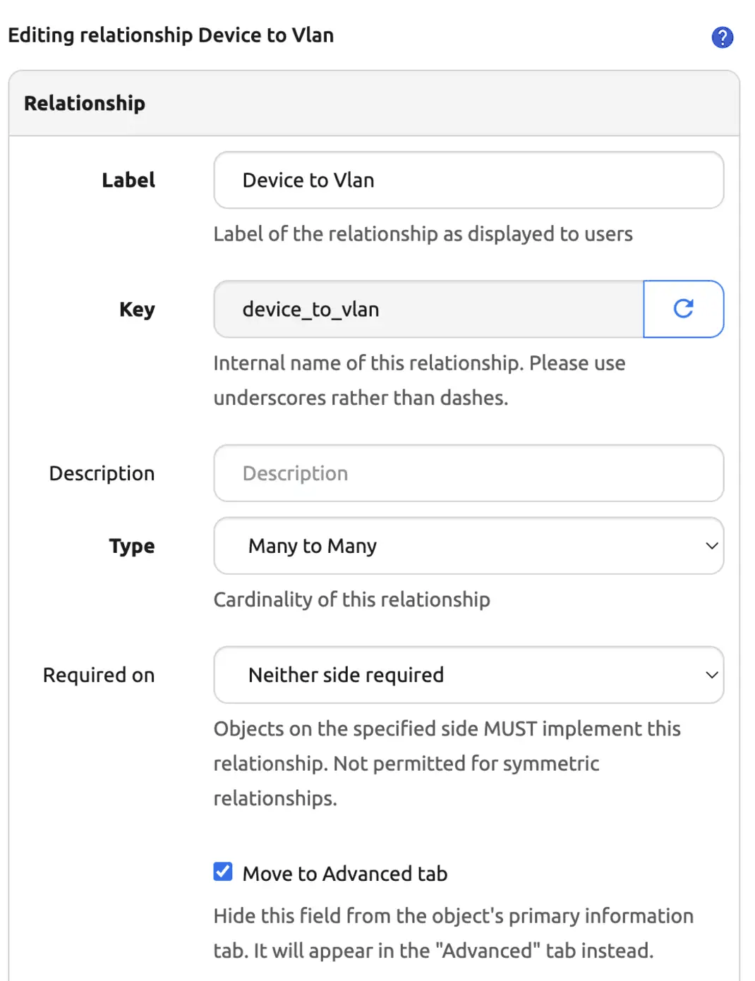Click the device_to_vlan key field
The height and width of the screenshot is (981, 755).
(428, 309)
